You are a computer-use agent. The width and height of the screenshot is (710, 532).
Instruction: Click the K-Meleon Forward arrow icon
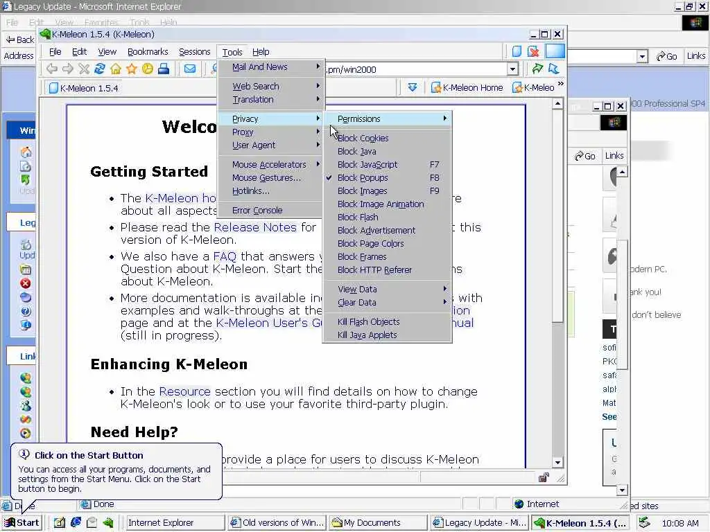point(68,69)
